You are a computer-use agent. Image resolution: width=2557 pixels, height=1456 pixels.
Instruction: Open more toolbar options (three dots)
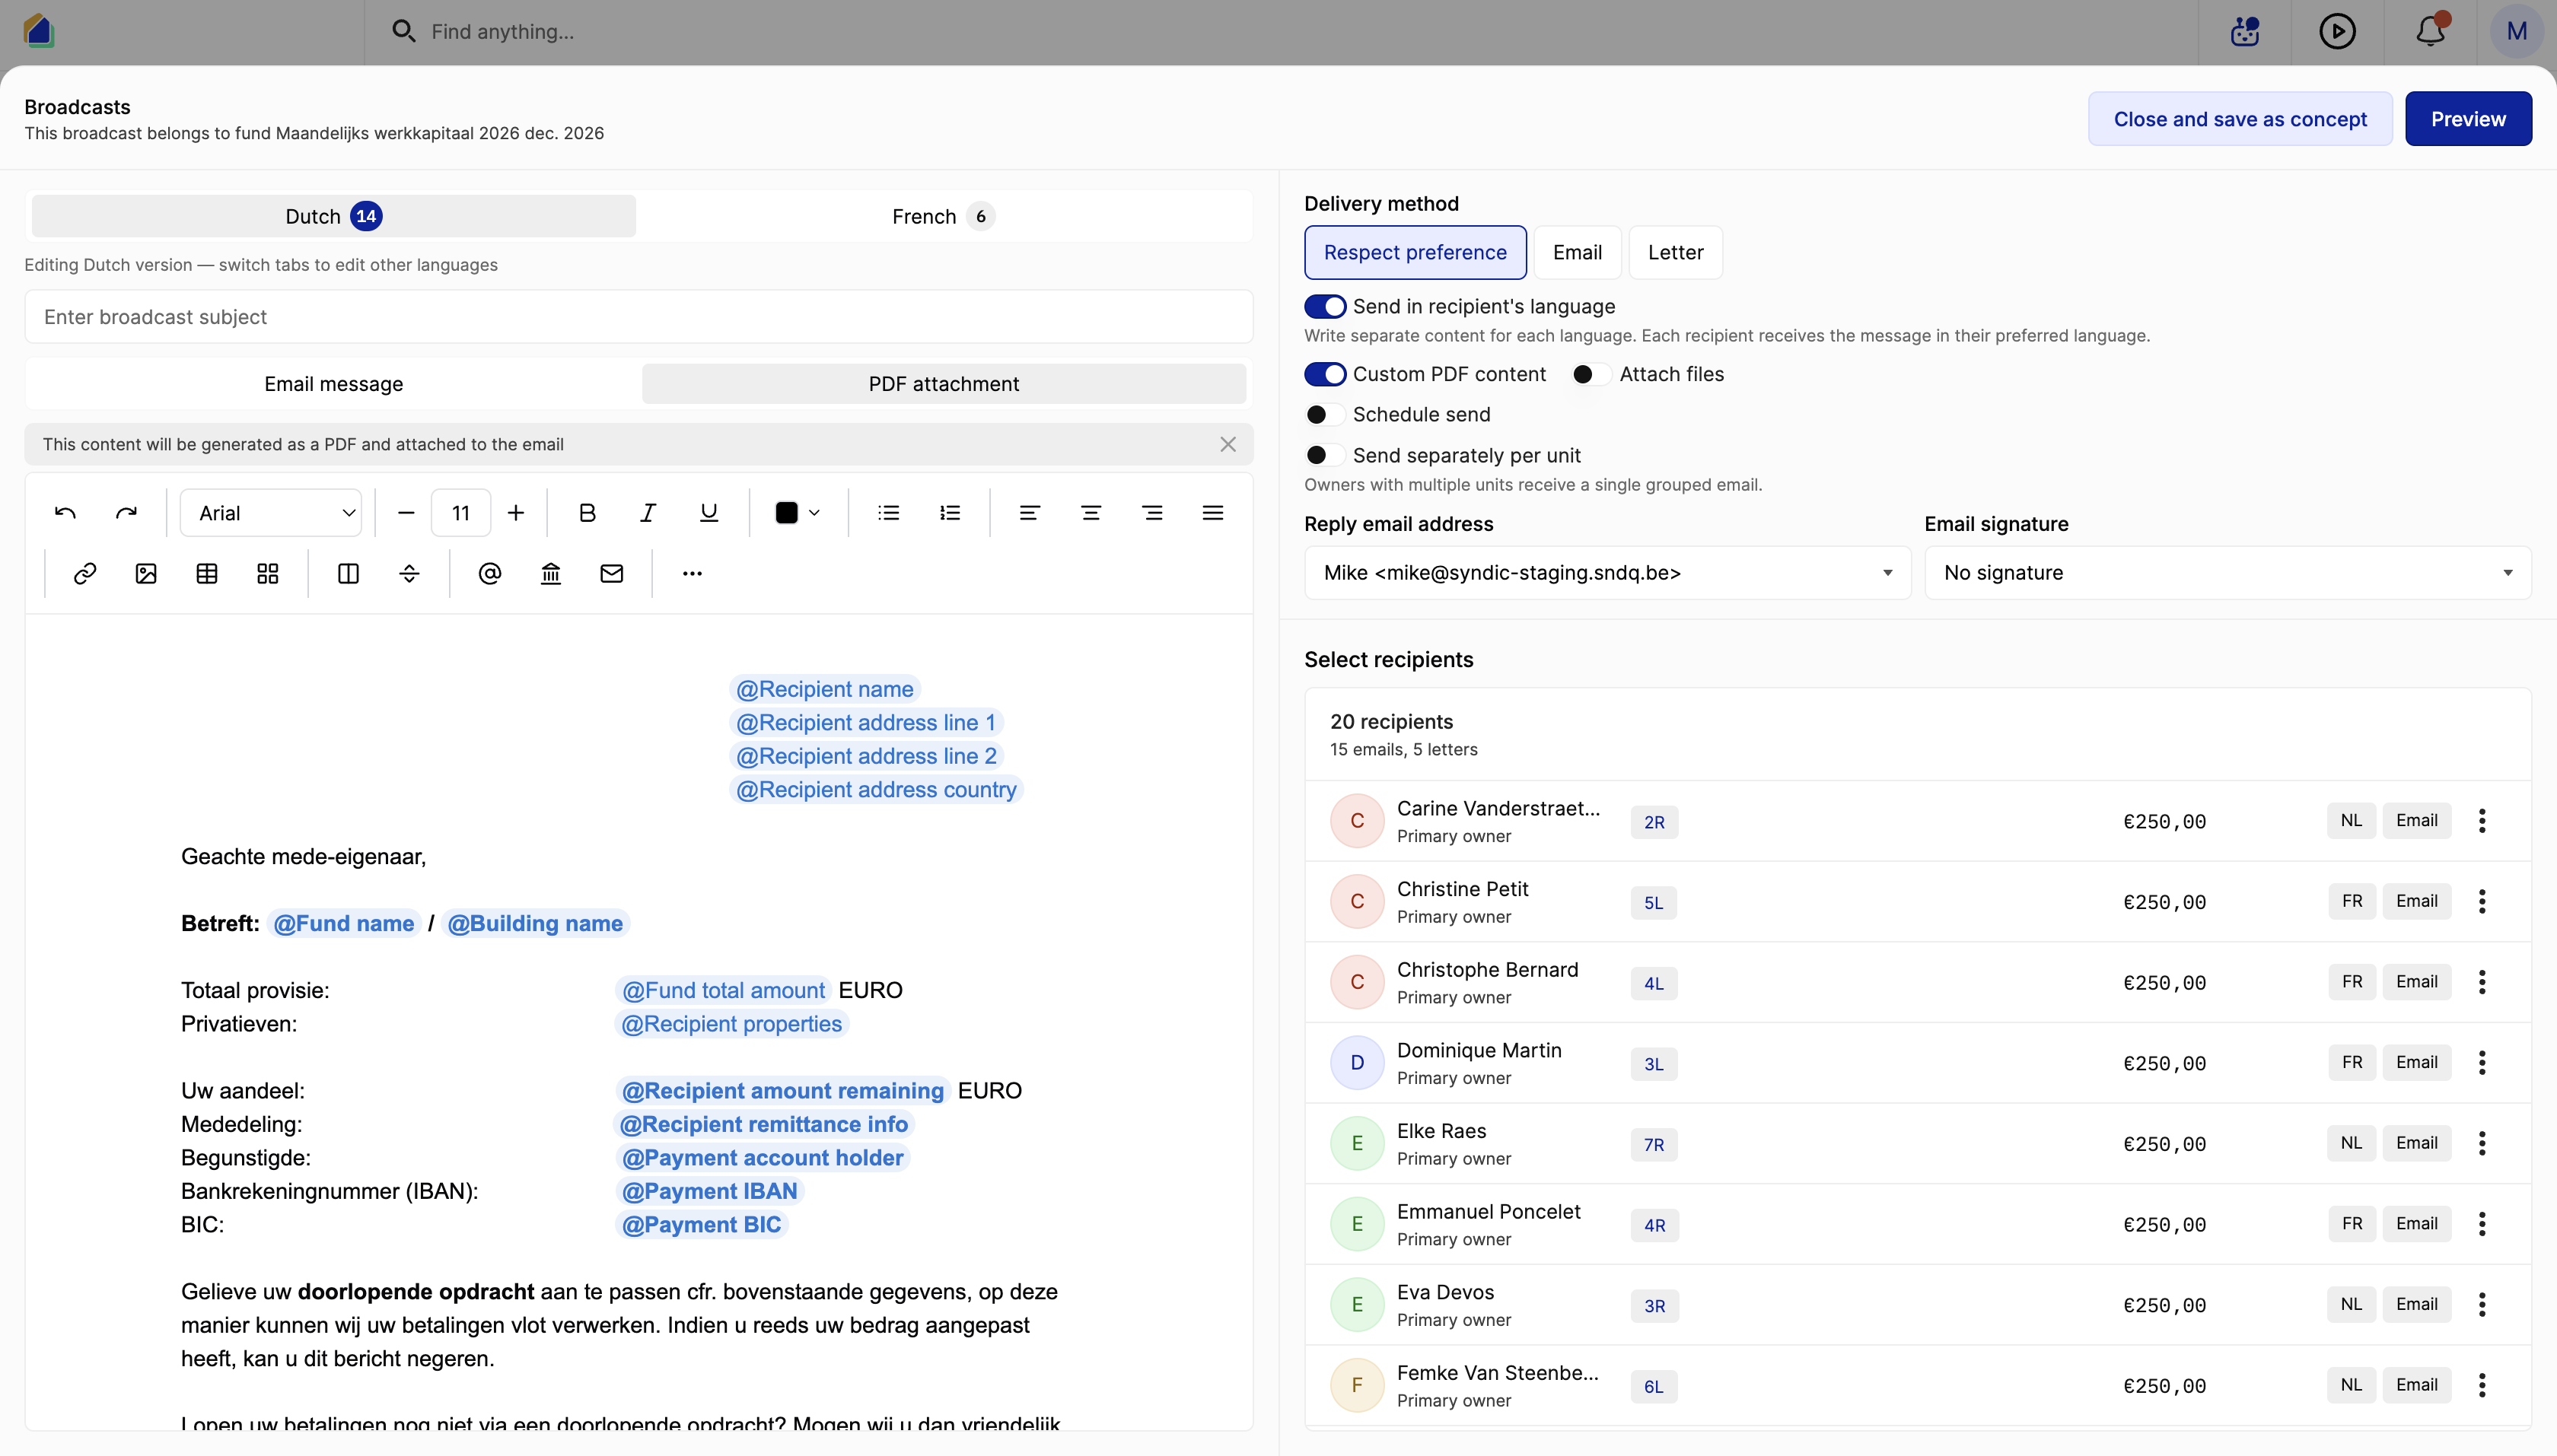(693, 573)
